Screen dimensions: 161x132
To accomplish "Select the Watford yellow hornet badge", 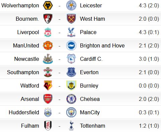I will (x=48, y=86).
